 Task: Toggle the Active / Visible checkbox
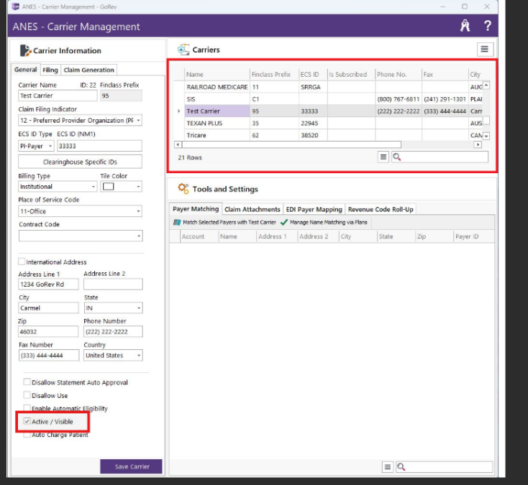point(27,422)
